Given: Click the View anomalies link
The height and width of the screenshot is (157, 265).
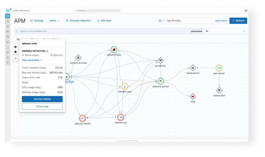Looking at the screenshot, I should coord(32,60).
